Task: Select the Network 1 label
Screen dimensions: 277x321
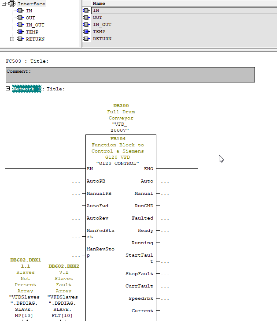Action: click(26, 89)
